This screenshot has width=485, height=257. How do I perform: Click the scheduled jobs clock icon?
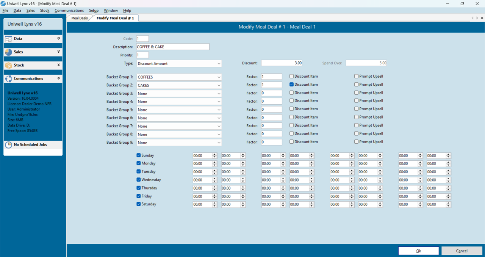click(x=8, y=145)
